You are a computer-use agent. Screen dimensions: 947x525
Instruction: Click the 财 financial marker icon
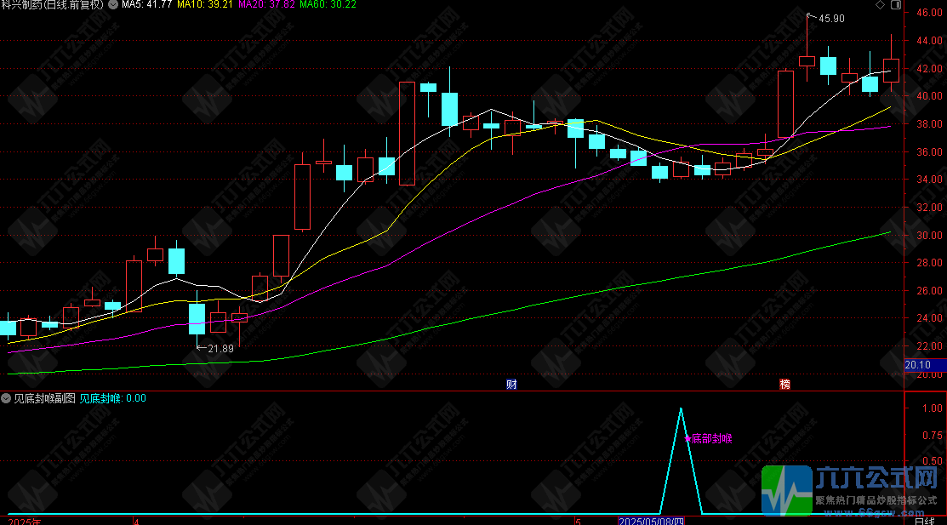coord(511,385)
